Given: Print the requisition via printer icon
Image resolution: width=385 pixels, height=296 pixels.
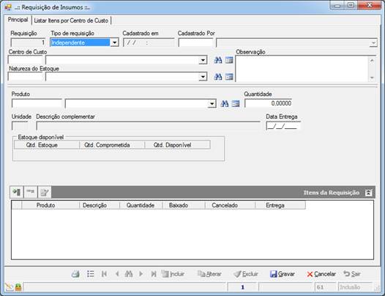Looking at the screenshot, I should (x=75, y=274).
